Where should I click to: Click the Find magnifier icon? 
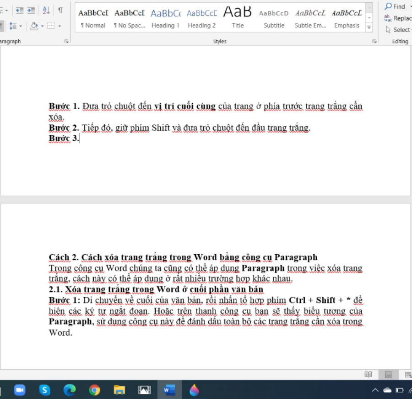388,6
